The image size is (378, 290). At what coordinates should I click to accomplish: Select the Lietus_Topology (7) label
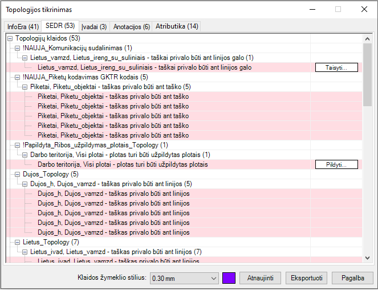[51, 242]
